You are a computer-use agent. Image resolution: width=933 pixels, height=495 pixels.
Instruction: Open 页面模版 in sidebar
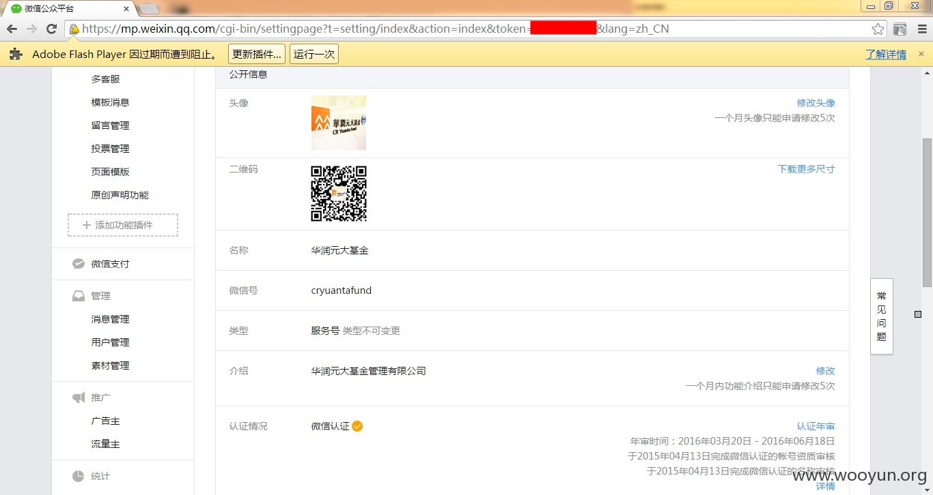coord(111,172)
